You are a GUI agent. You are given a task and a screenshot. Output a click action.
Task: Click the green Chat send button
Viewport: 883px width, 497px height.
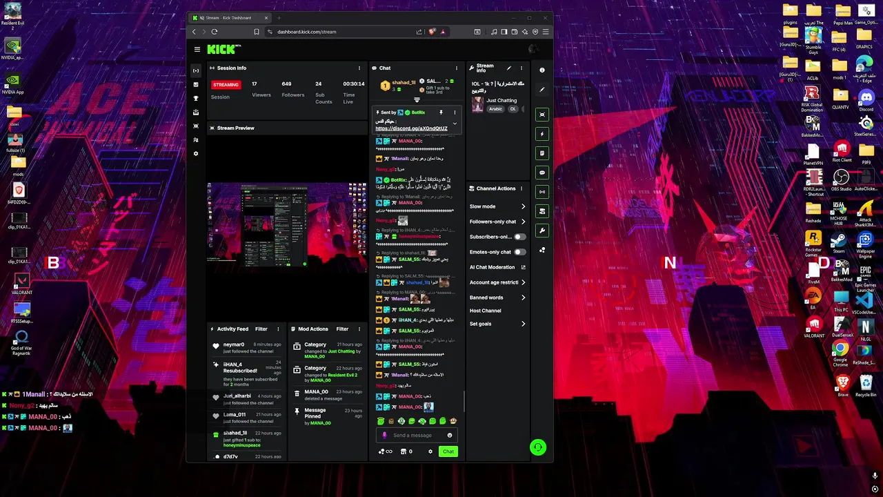(448, 451)
